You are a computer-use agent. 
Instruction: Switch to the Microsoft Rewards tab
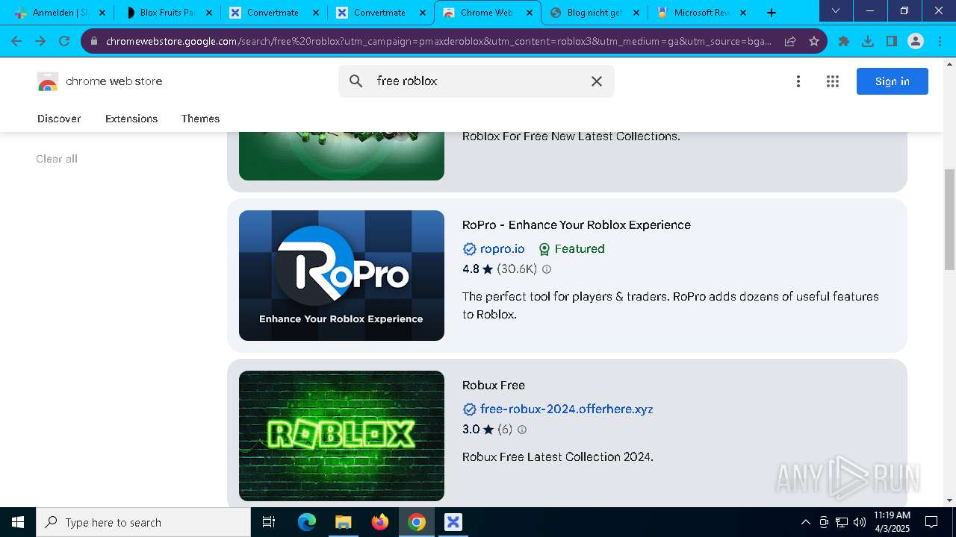pyautogui.click(x=701, y=13)
